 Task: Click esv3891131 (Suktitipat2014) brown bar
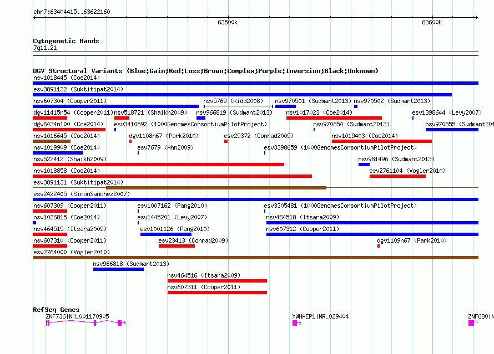pos(216,188)
